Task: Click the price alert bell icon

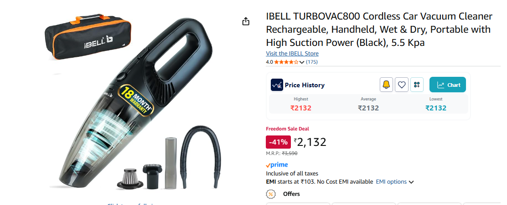Action: click(386, 85)
